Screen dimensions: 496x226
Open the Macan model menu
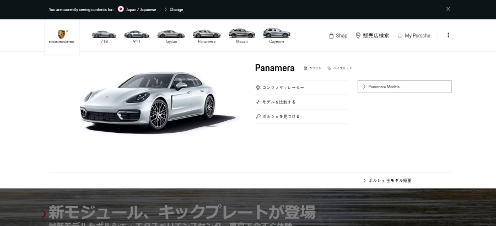(x=242, y=37)
